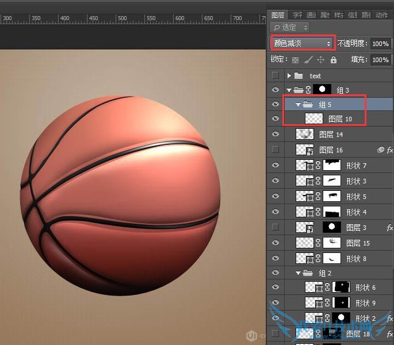Open the 动作 panel tab
The height and width of the screenshot is (345, 394).
click(382, 15)
